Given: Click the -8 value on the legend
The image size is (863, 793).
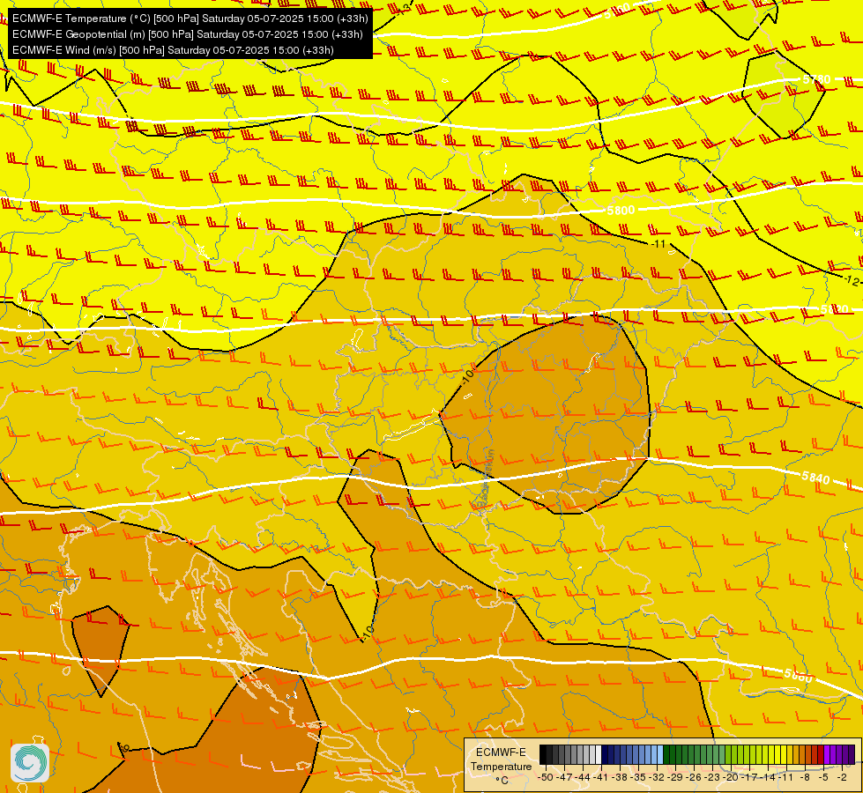Looking at the screenshot, I should 805,777.
